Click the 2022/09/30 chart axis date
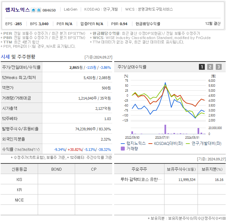The image size is (228, 222). (x=132, y=138)
